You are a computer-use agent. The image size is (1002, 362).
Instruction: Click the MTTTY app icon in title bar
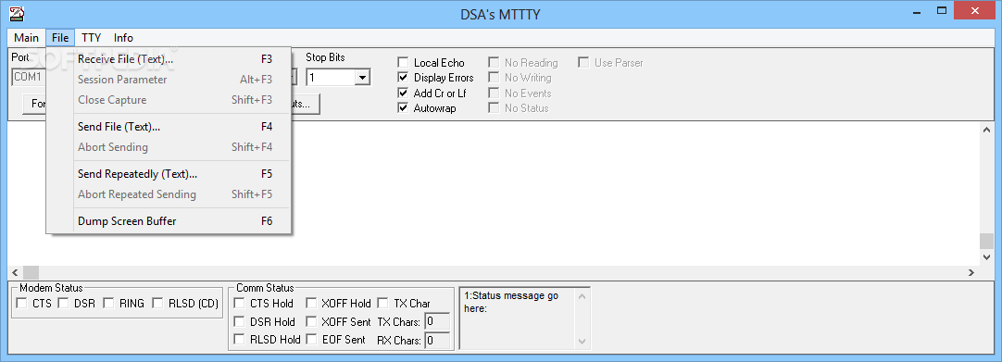(18, 13)
